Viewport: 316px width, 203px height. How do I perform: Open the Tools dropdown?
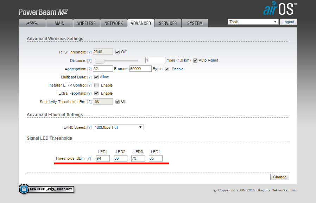point(253,22)
